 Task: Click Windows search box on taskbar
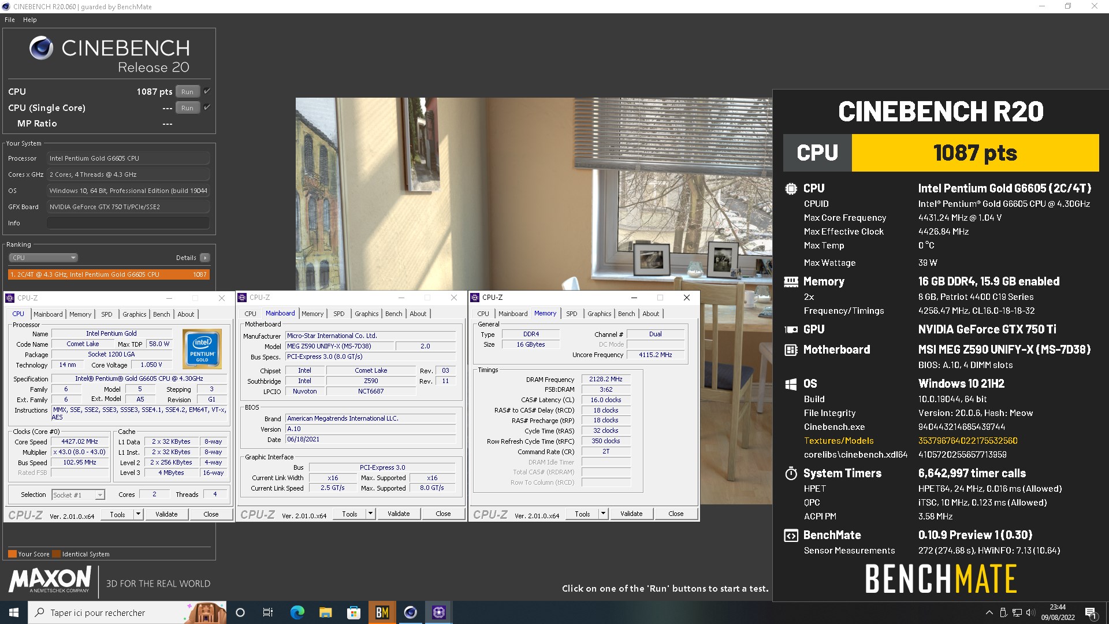pyautogui.click(x=127, y=612)
